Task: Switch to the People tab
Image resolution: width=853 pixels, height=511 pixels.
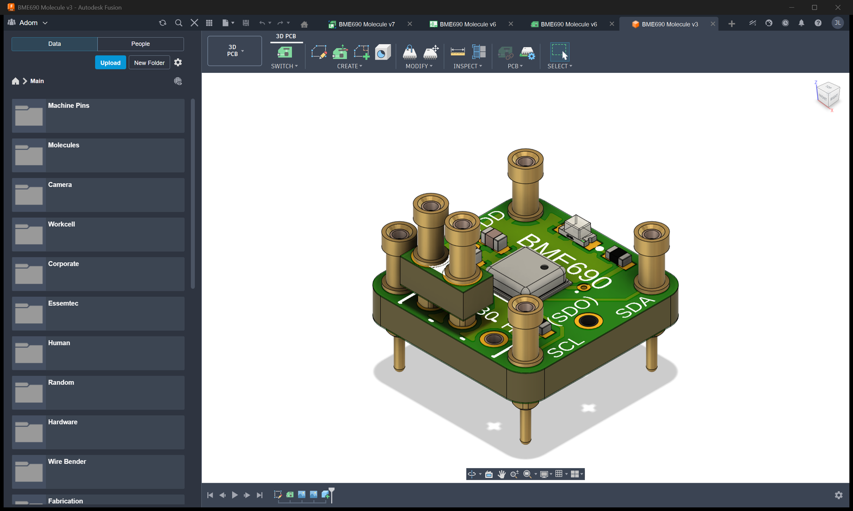Action: (140, 44)
